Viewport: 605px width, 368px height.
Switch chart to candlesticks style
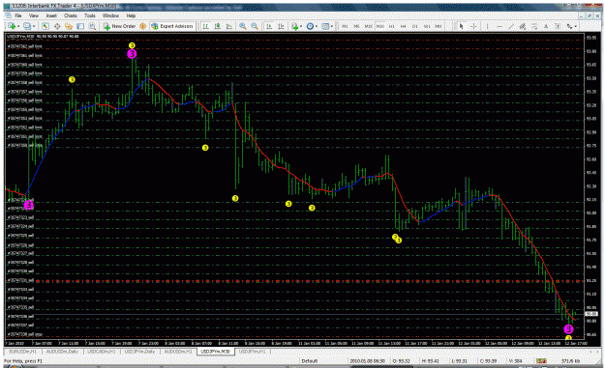[x=218, y=26]
